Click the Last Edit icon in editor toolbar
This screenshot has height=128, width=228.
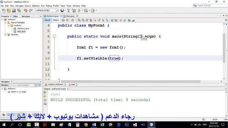[63, 20]
